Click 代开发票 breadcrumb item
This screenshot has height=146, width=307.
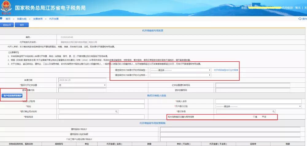coord(54,19)
